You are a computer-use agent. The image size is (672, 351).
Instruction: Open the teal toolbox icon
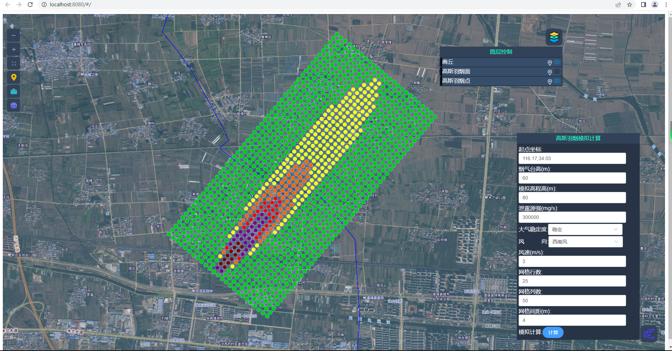14,91
